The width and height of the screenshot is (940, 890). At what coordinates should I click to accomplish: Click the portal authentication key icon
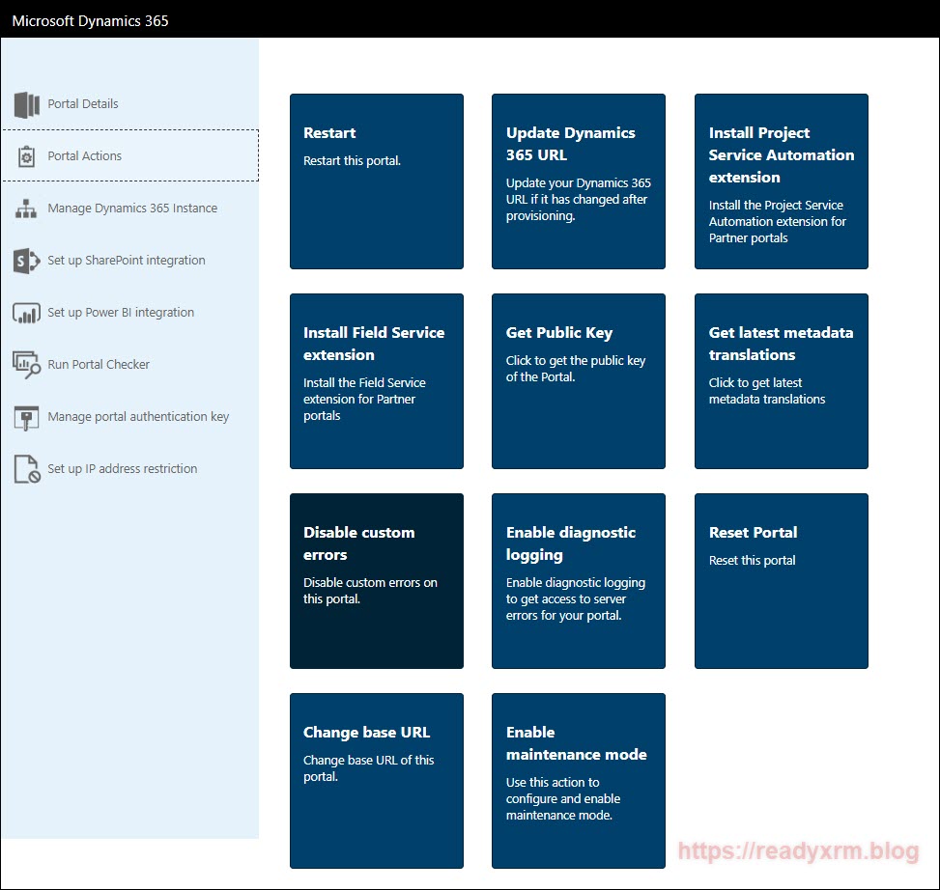(26, 417)
